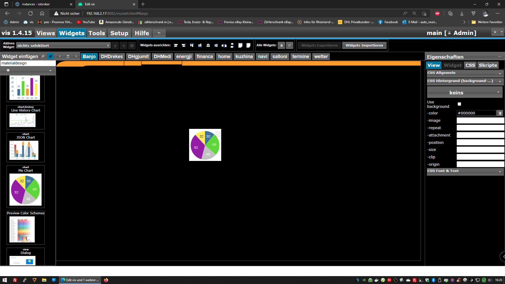The height and width of the screenshot is (284, 505).
Task: Click the center widgets horizontally icon
Action: click(208, 45)
